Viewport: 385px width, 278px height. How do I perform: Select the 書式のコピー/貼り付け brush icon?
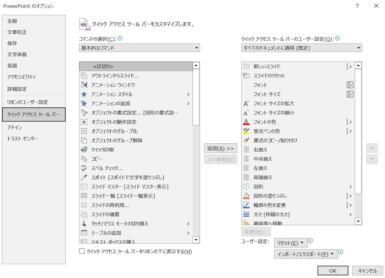[x=246, y=140]
